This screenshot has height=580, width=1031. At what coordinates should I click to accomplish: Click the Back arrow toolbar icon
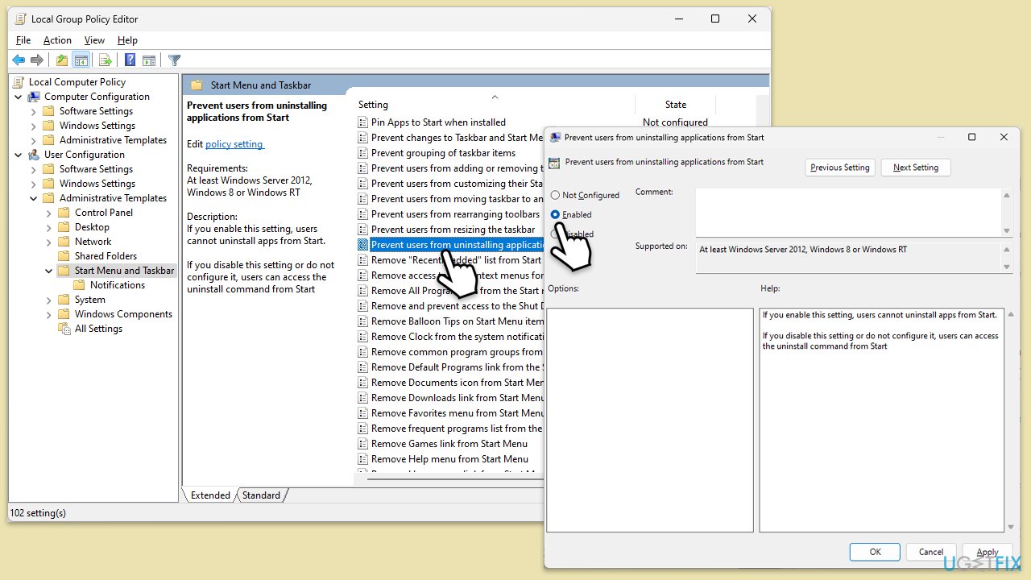click(x=18, y=60)
